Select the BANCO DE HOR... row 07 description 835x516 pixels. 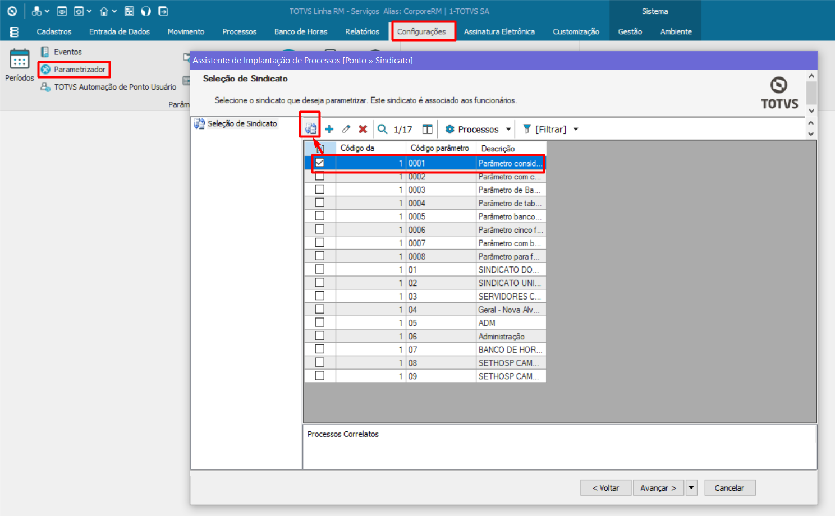pyautogui.click(x=511, y=349)
